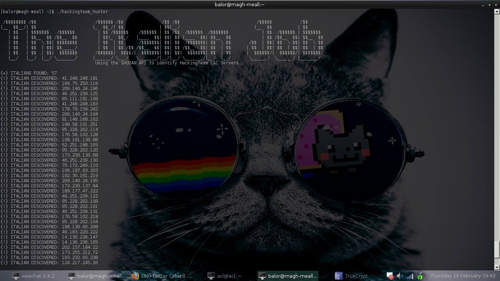The image size is (500, 281).
Task: Click the row with IP 184.75.250.118
Action: pos(49,83)
